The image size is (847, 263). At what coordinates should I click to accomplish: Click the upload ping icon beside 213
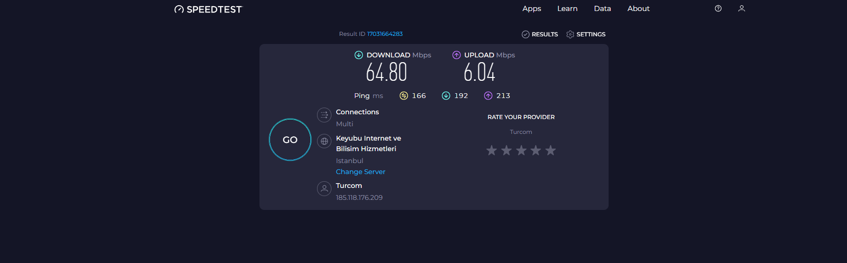pos(488,96)
